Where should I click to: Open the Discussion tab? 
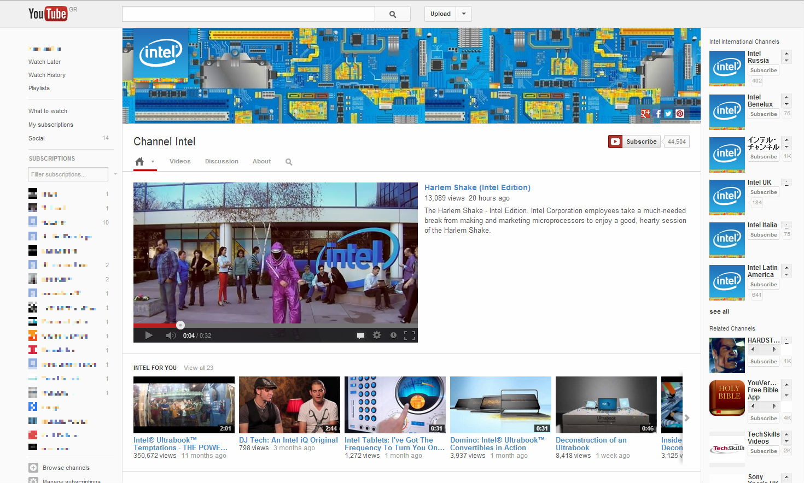coord(222,162)
